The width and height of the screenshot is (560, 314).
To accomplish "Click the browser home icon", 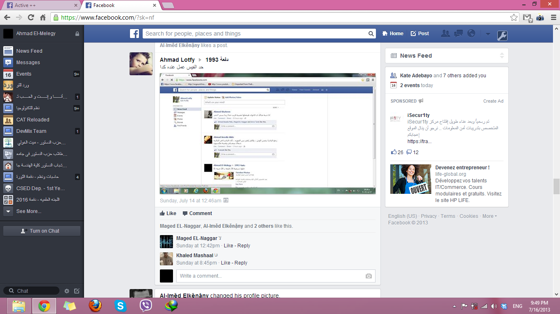I will pos(43,18).
